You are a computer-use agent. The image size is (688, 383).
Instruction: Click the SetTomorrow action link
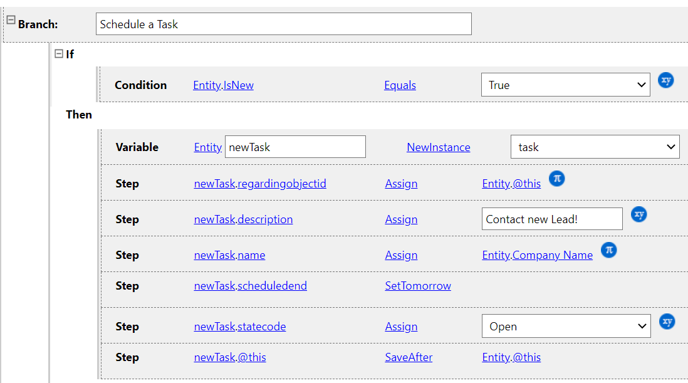point(417,286)
